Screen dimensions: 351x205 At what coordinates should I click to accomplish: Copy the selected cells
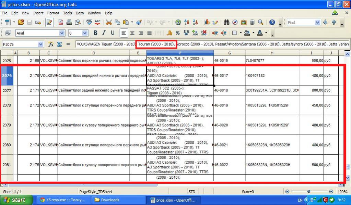(x=117, y=22)
